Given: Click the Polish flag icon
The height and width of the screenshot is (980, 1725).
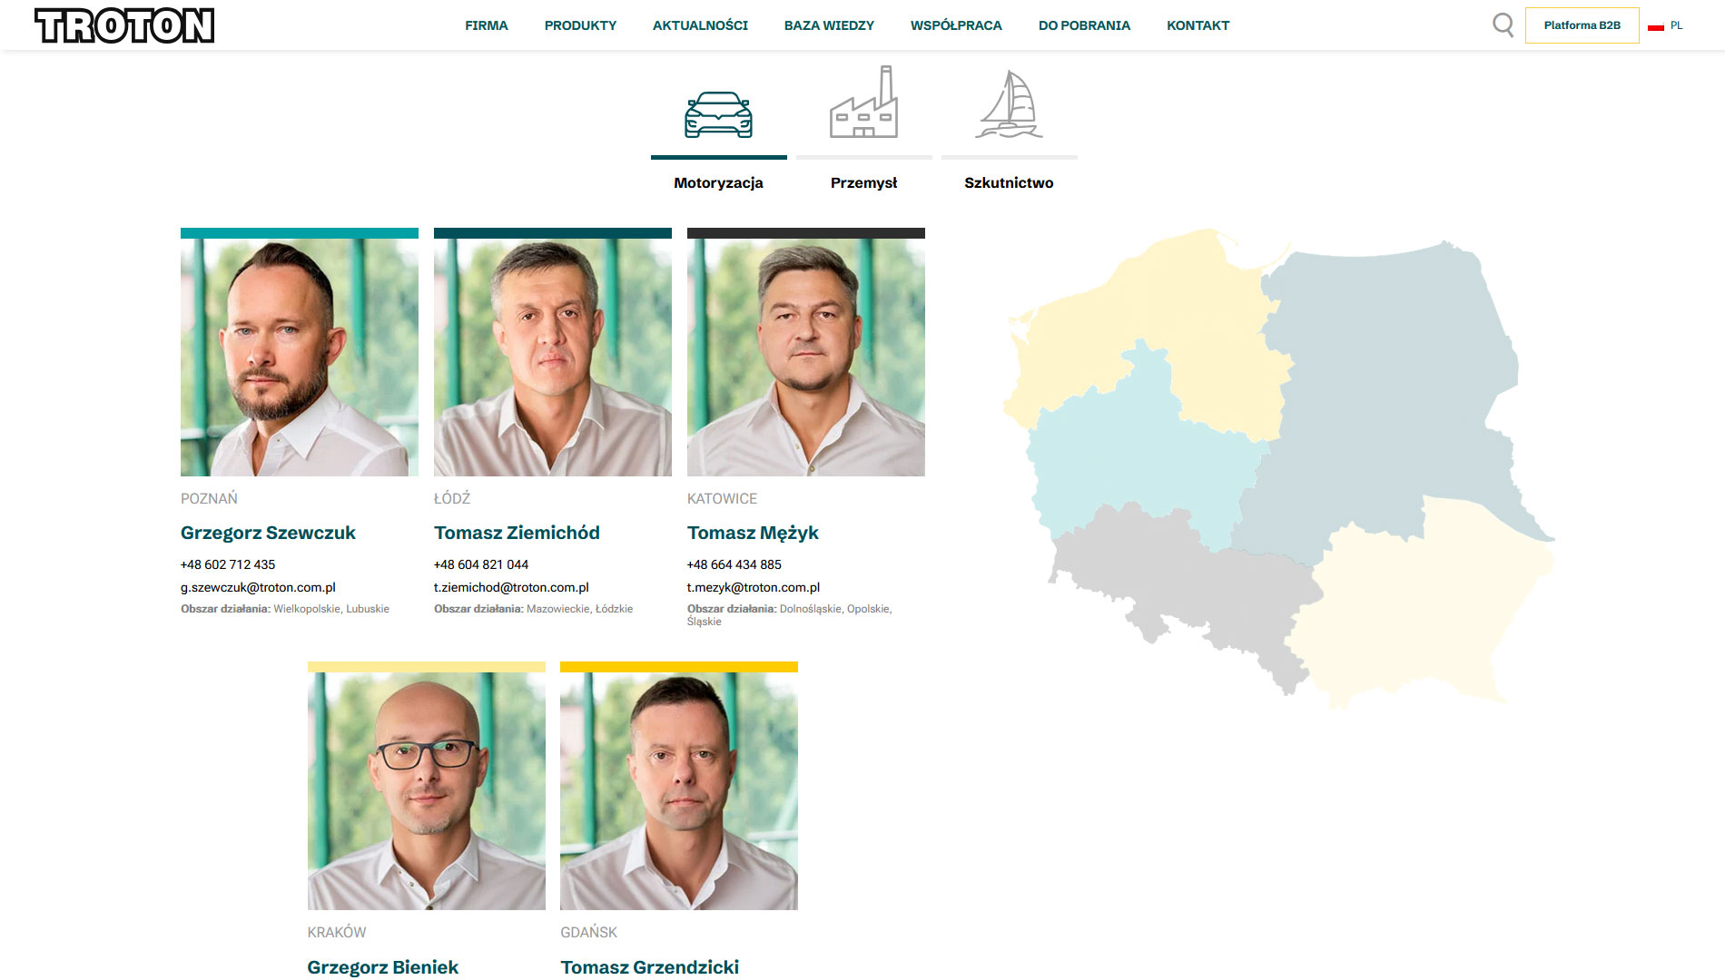Looking at the screenshot, I should point(1656,26).
